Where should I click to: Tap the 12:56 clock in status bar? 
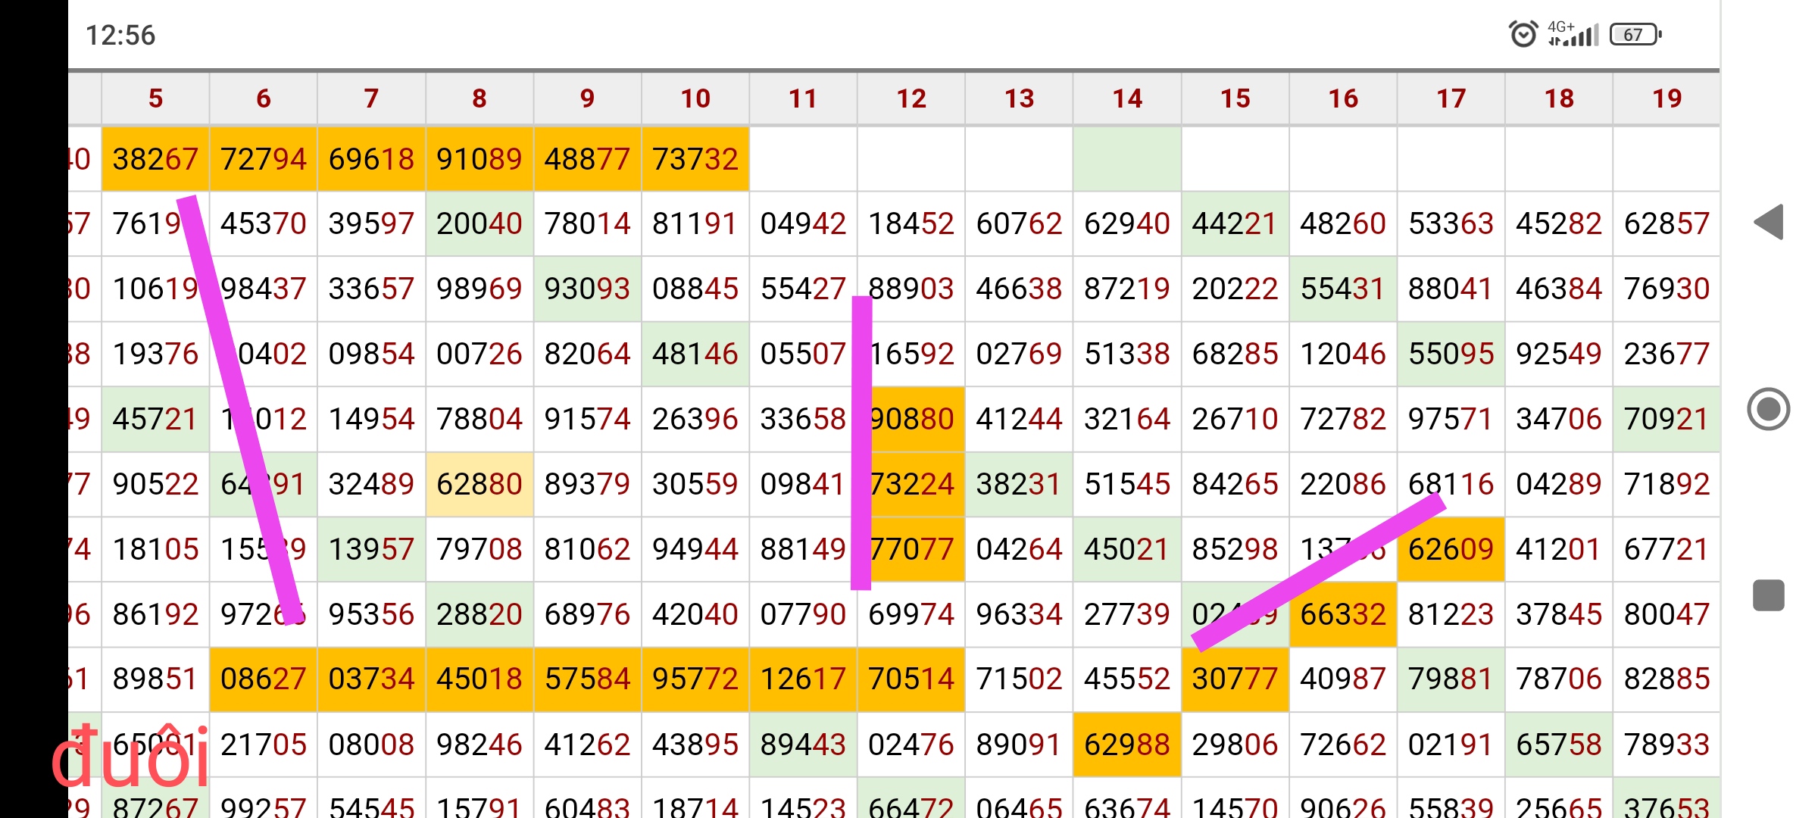[x=120, y=35]
